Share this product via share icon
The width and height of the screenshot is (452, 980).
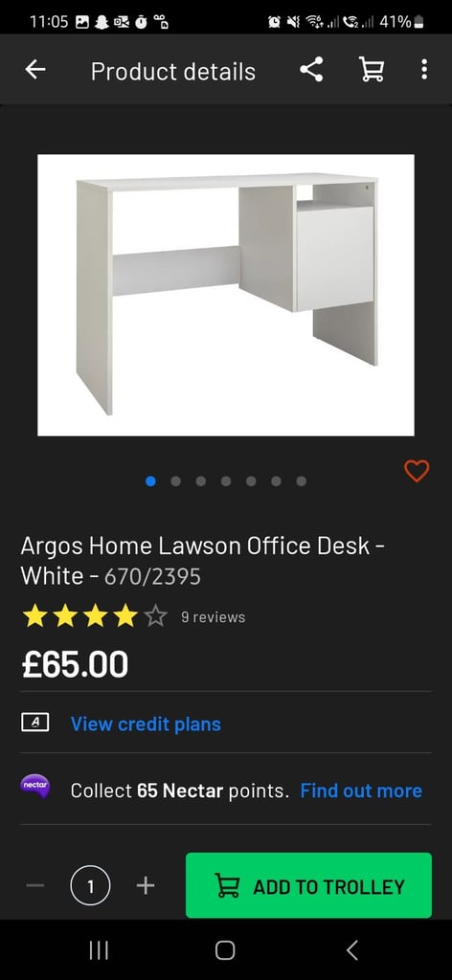click(x=311, y=69)
